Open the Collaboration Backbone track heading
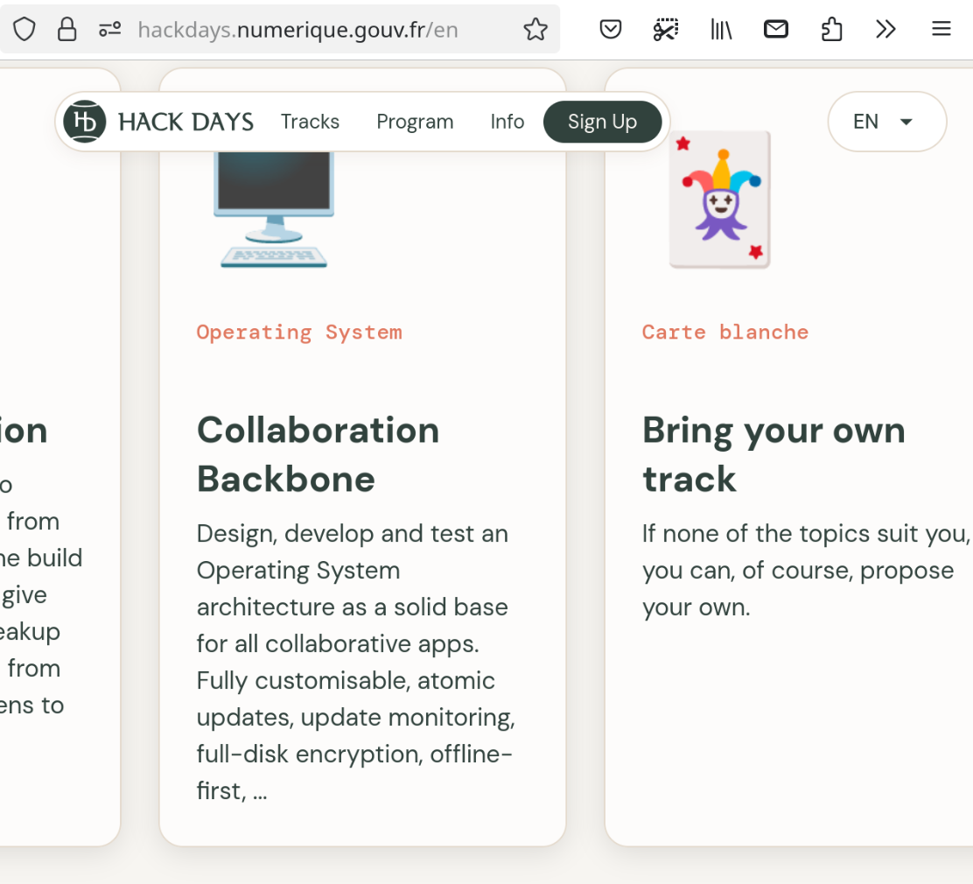 click(318, 454)
